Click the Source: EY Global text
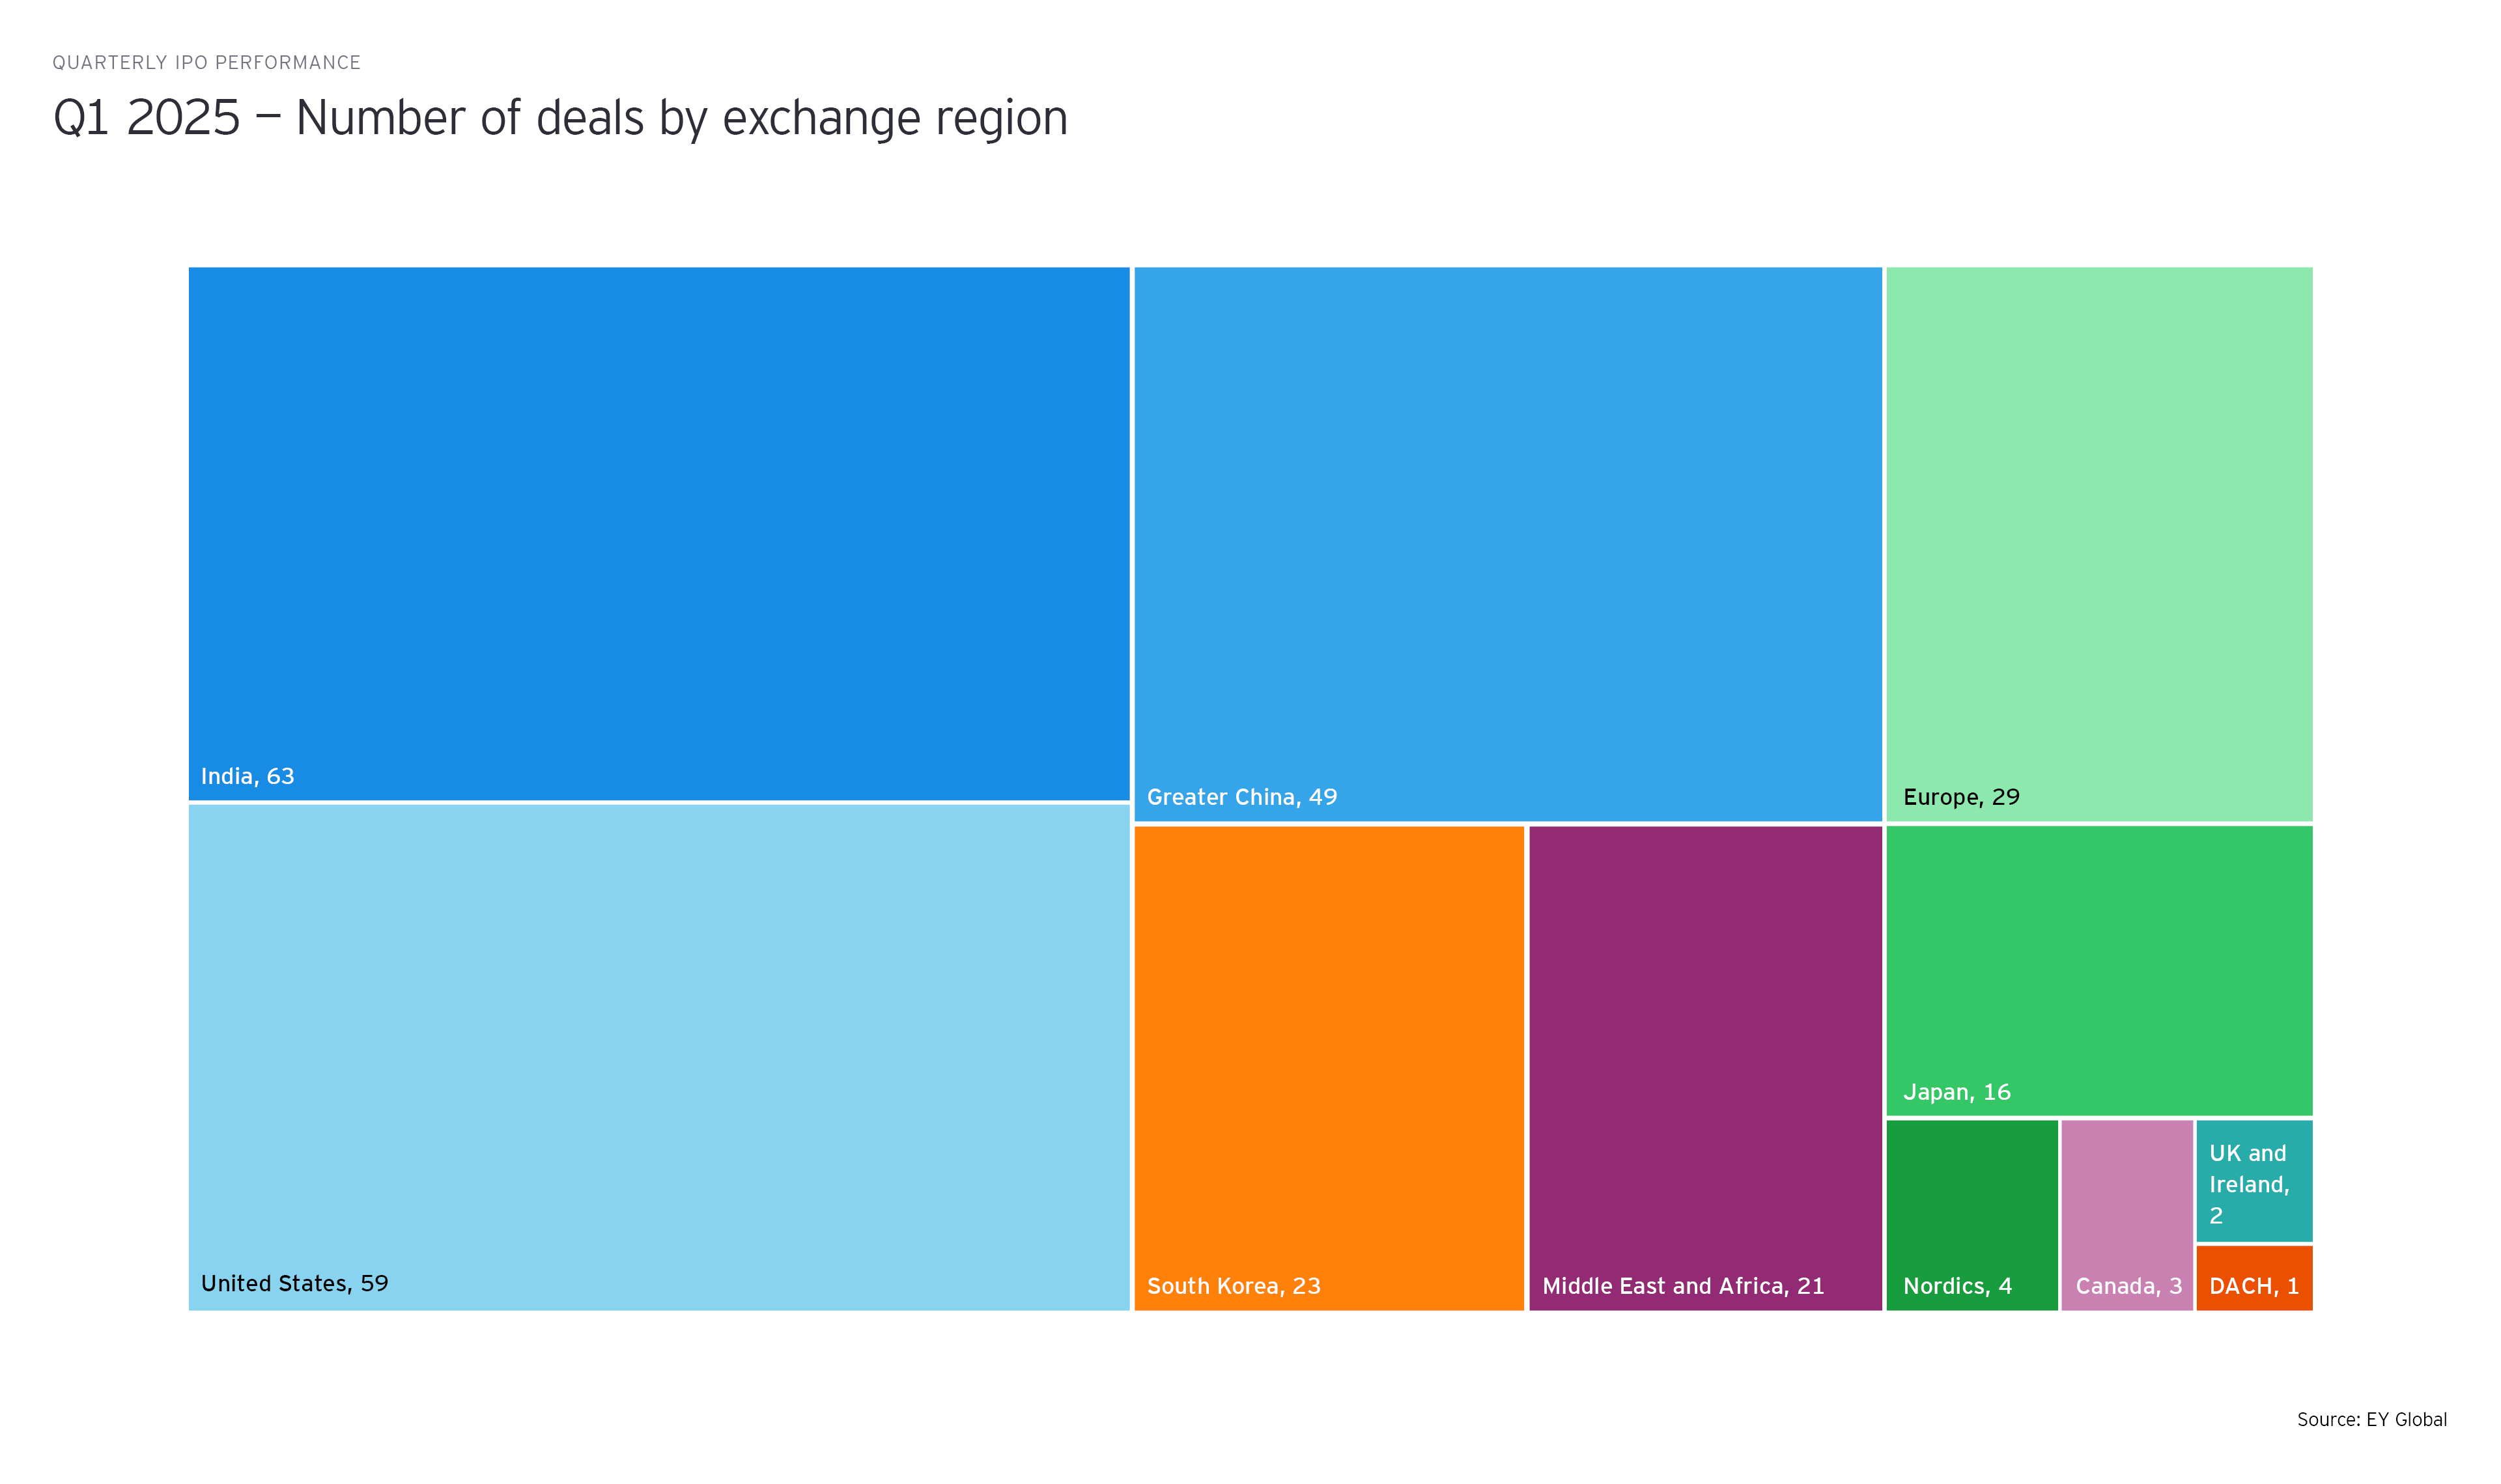The width and height of the screenshot is (2501, 1484). pos(2370,1420)
